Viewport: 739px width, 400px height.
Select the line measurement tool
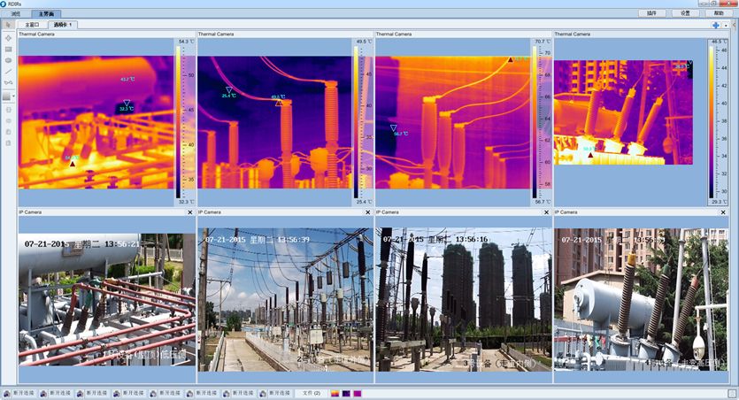point(8,71)
